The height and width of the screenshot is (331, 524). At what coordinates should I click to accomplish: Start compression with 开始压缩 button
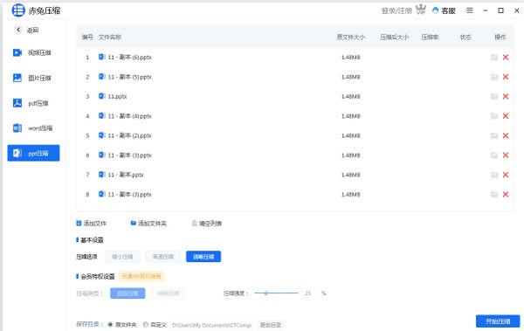point(498,321)
